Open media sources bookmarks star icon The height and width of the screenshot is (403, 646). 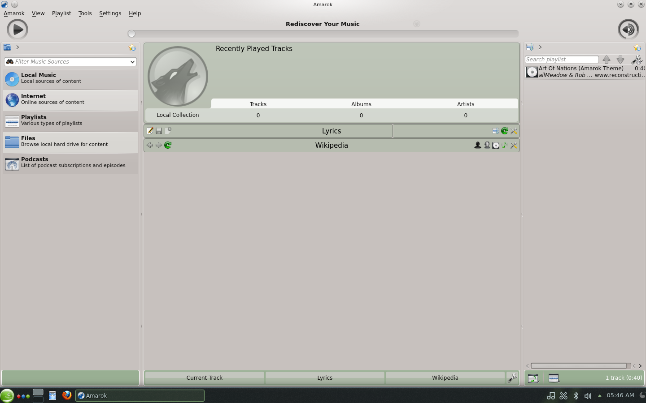point(132,47)
